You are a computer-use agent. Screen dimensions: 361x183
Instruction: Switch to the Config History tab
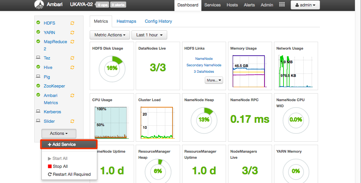pyautogui.click(x=158, y=21)
